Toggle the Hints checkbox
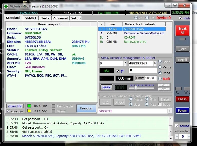Viewport: 197px width, 146px height. [x=181, y=18]
